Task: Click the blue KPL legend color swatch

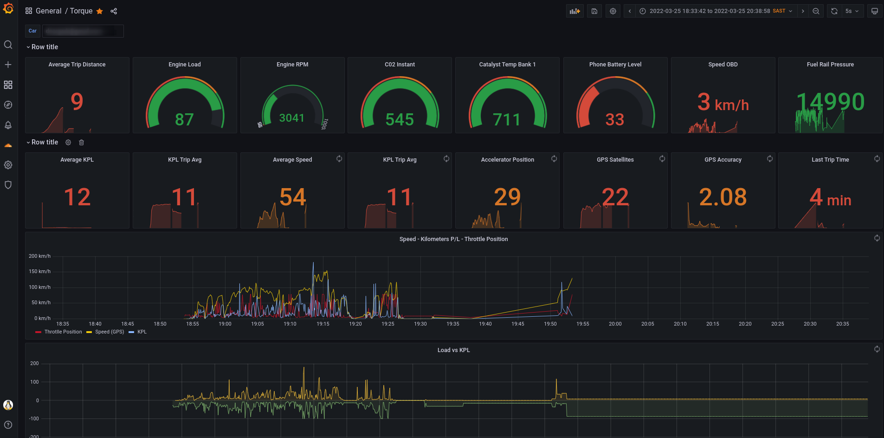Action: tap(131, 332)
